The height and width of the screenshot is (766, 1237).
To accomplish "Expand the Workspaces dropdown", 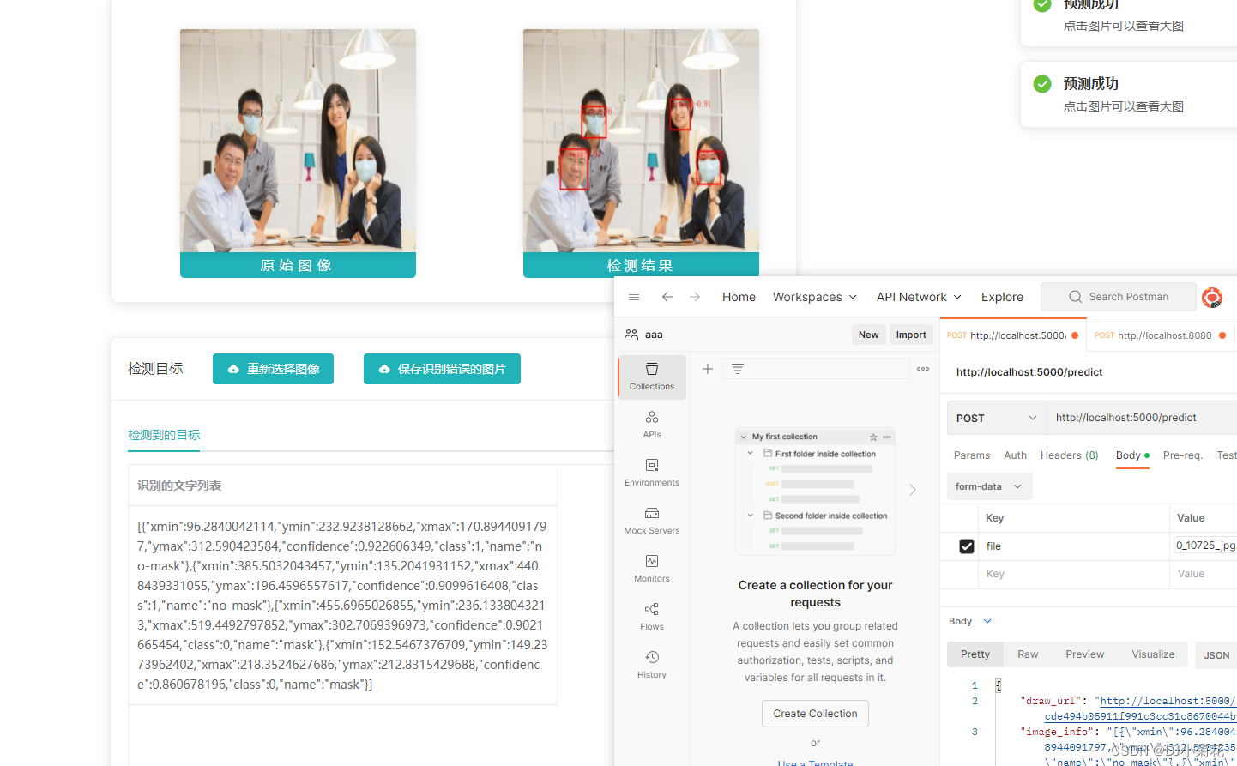I will click(815, 297).
